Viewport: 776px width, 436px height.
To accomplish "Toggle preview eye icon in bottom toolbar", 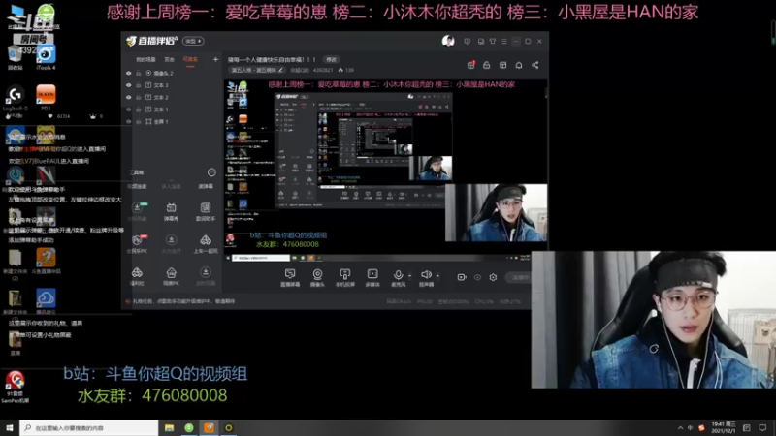I will [x=477, y=277].
